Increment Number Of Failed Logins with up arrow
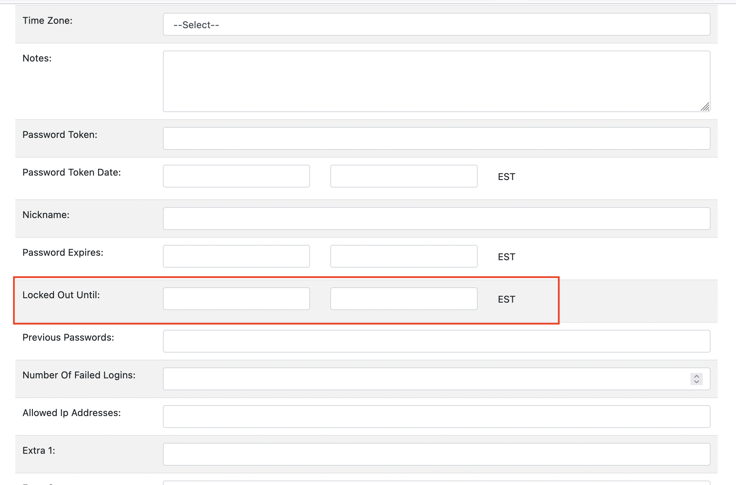This screenshot has height=485, width=736. coord(696,376)
